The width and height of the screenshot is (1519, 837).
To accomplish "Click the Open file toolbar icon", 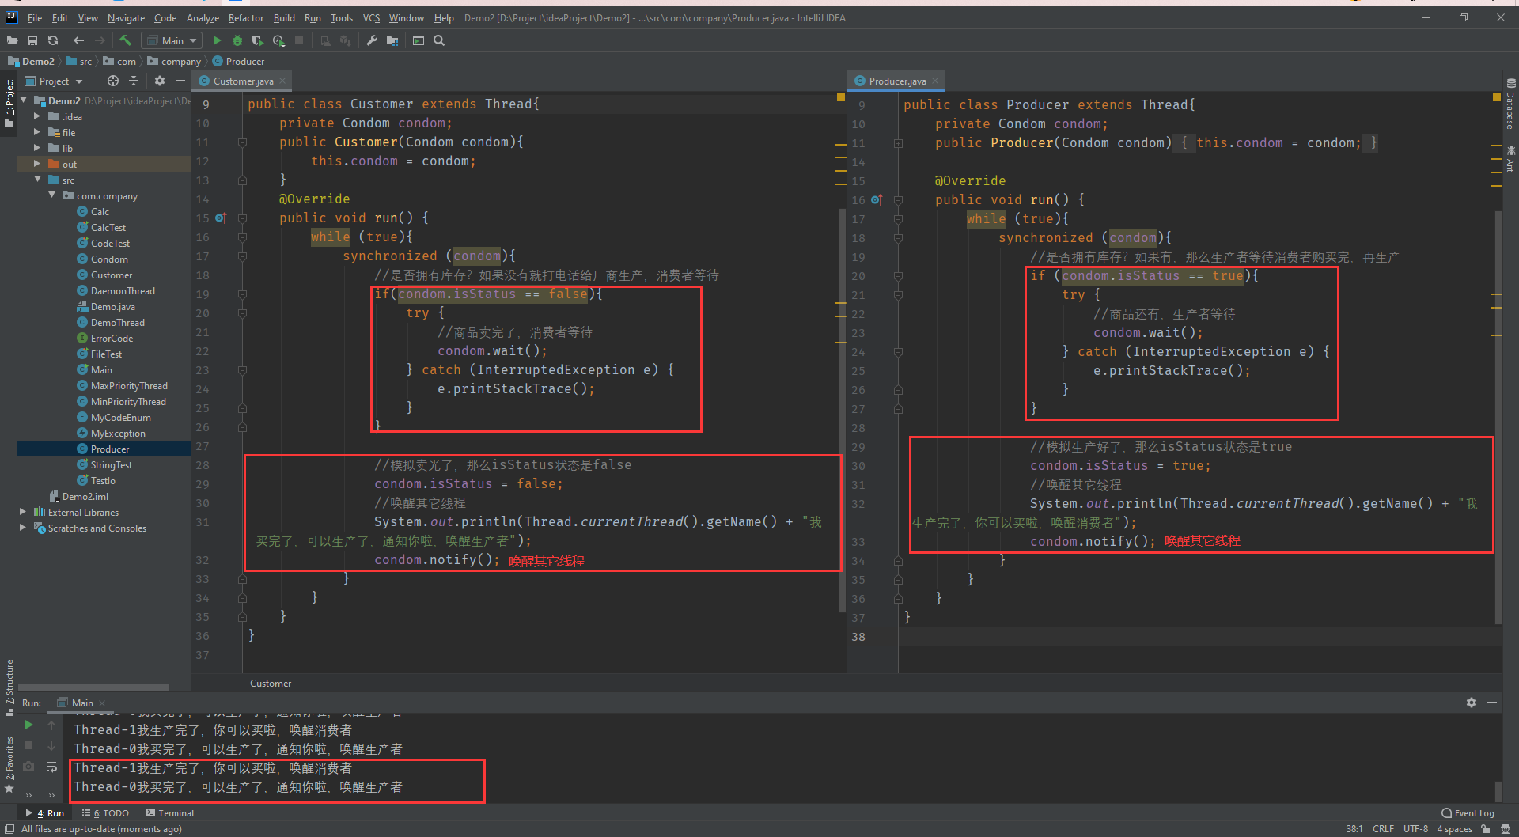I will pos(12,40).
